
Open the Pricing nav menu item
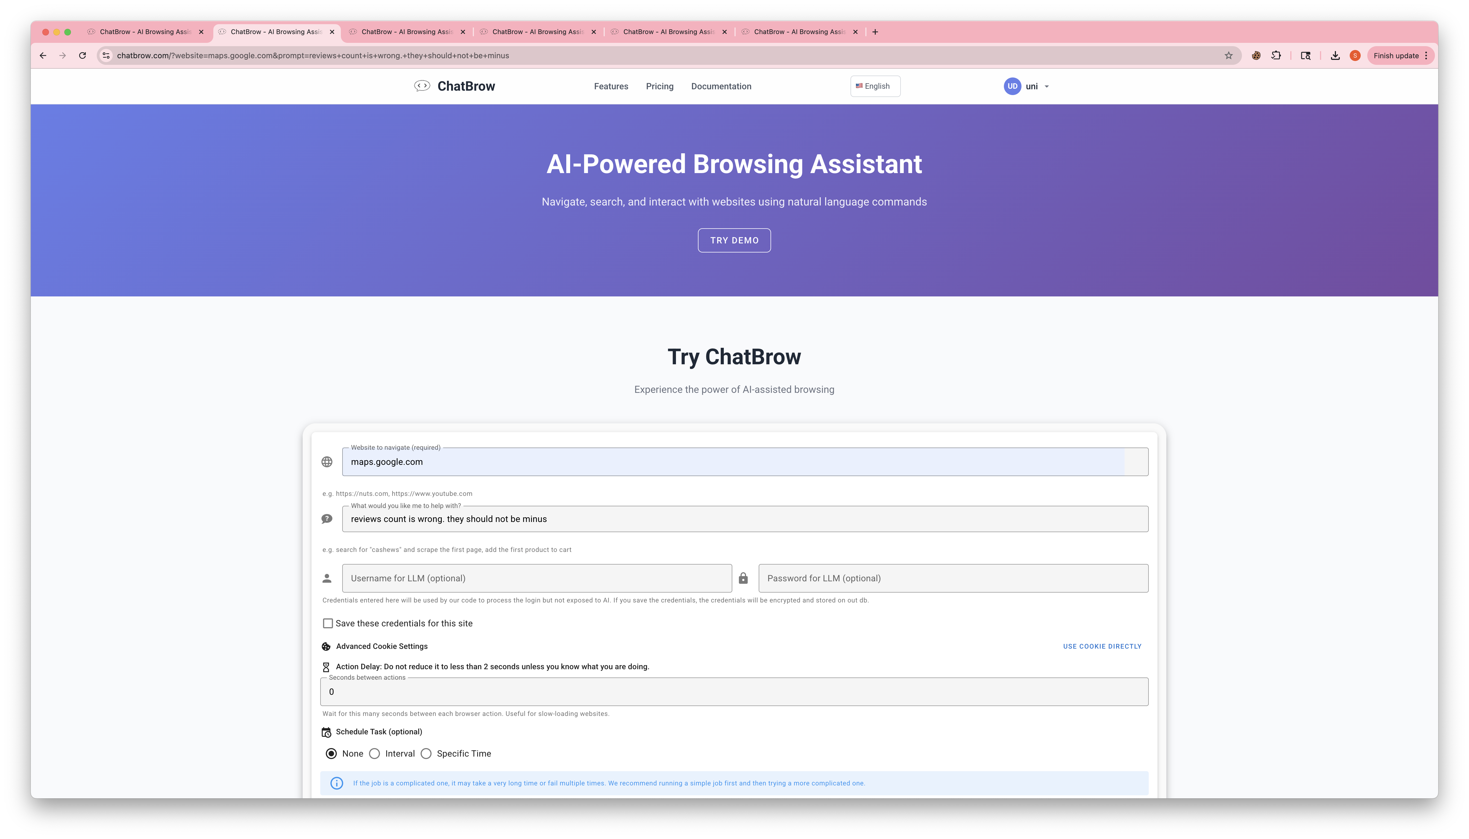pos(659,87)
